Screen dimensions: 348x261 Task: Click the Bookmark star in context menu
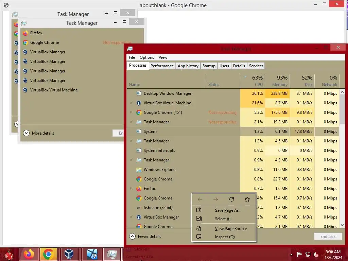247,199
